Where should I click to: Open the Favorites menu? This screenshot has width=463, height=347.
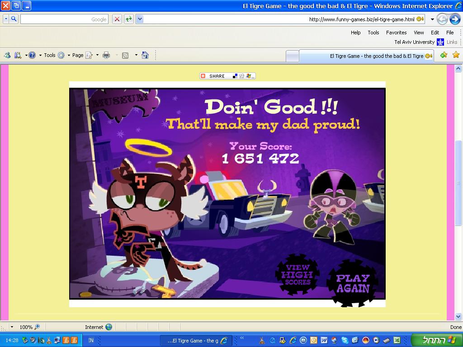click(396, 33)
